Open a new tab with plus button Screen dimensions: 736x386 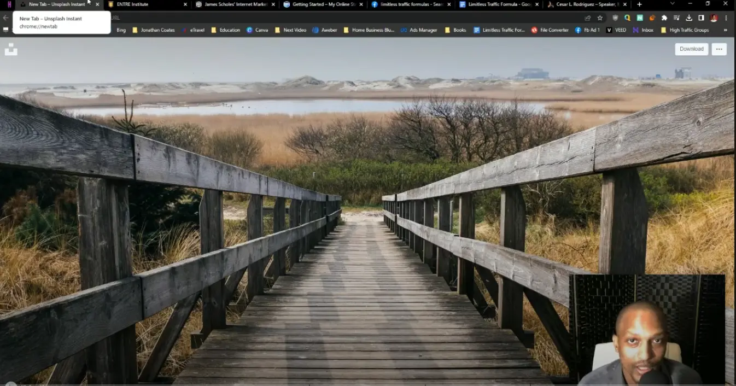pyautogui.click(x=639, y=4)
